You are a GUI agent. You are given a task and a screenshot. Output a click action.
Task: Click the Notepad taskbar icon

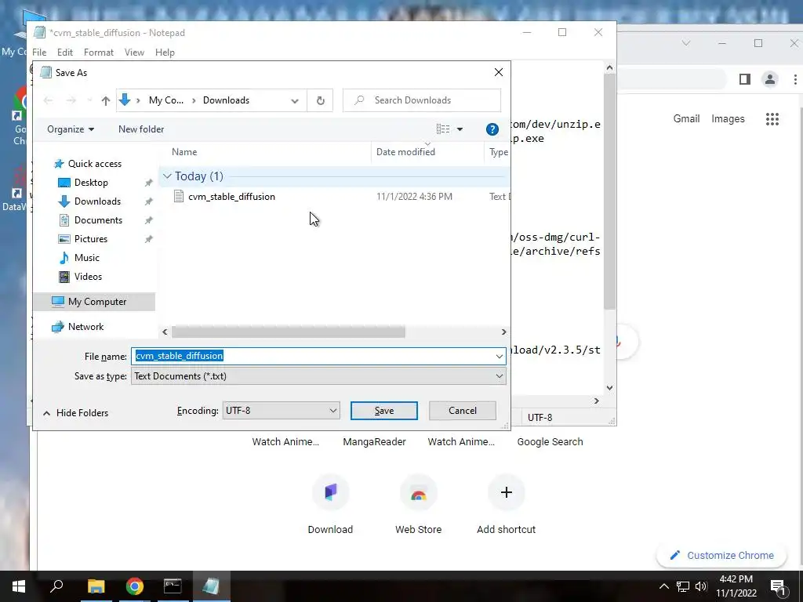coord(211,586)
